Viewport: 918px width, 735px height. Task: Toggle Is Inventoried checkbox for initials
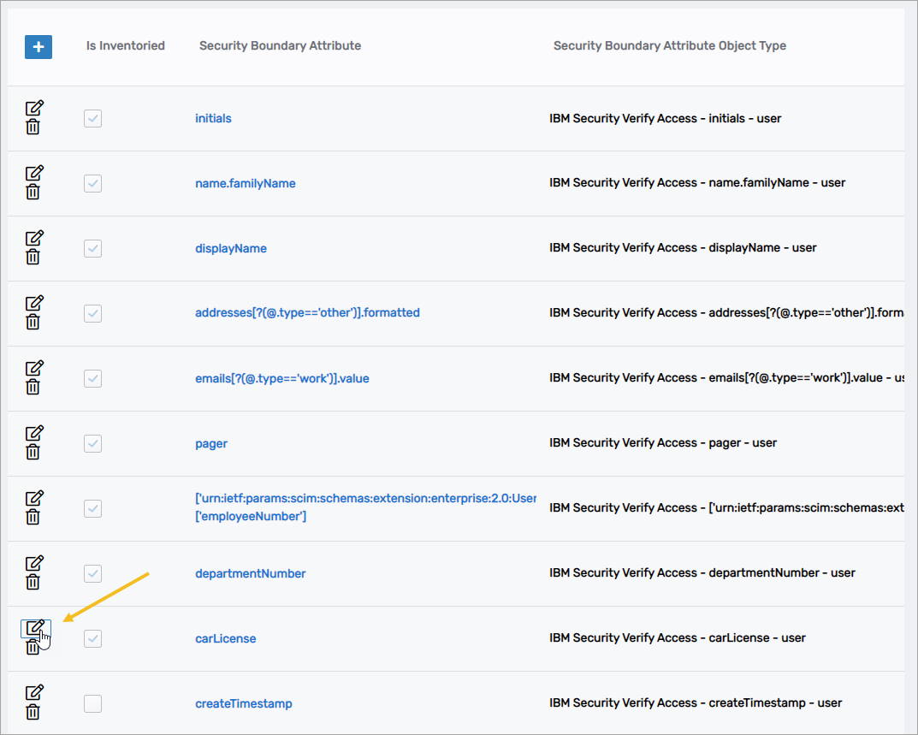pyautogui.click(x=93, y=118)
